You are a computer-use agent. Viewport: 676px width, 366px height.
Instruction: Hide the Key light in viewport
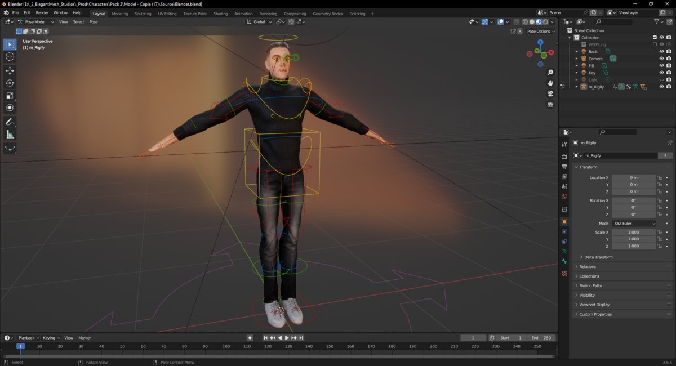click(x=661, y=73)
